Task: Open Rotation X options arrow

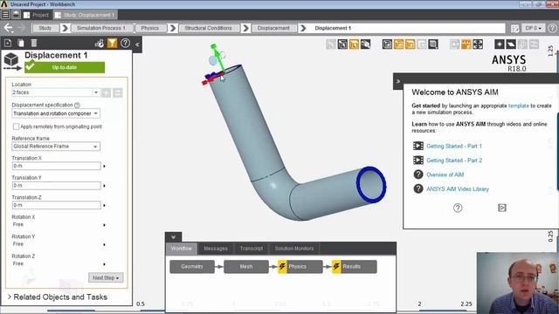Action: click(105, 225)
